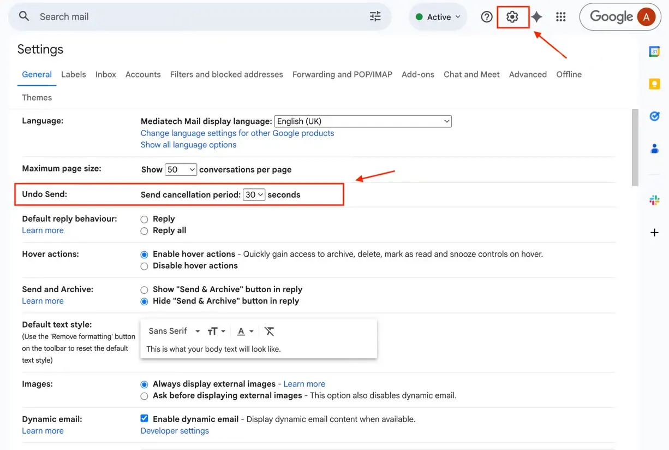Screen dimensions: 669x450
Task: Open the text colour picker
Action: [245, 331]
